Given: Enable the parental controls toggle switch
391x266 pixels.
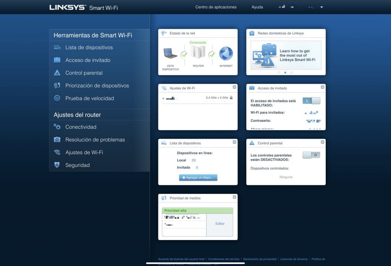Looking at the screenshot, I should [x=311, y=155].
